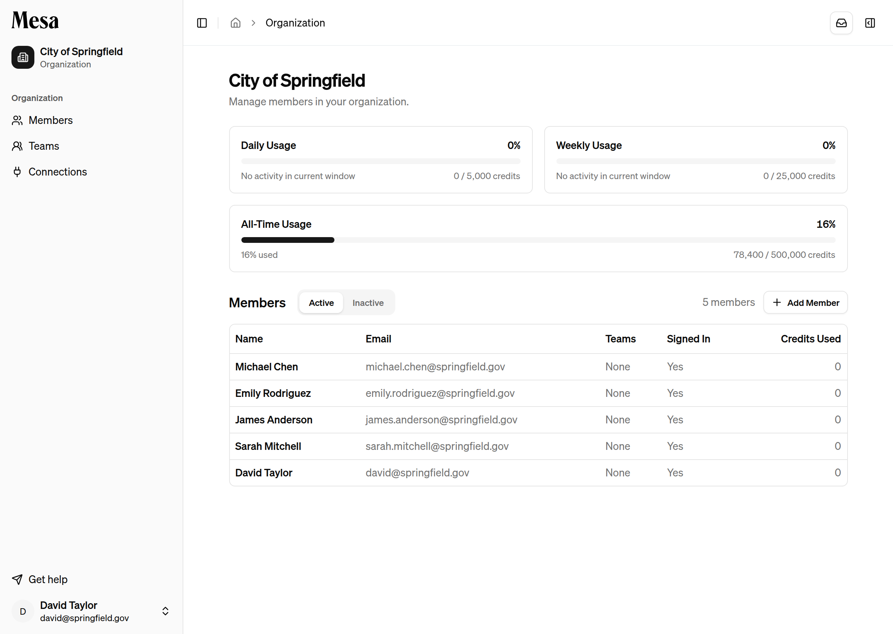The image size is (893, 634).
Task: Click sarah.mitchell@springfield.gov email
Action: pos(437,446)
